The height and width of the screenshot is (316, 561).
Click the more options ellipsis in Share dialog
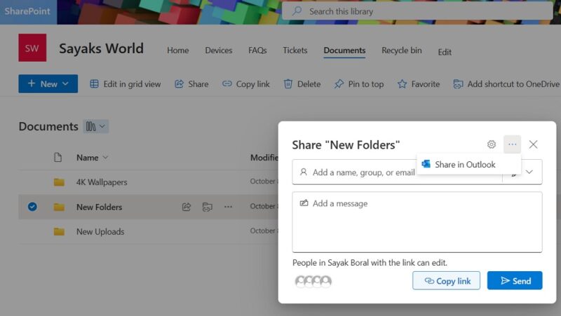[x=512, y=144]
